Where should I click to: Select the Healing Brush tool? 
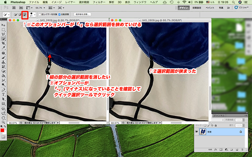point(3,53)
